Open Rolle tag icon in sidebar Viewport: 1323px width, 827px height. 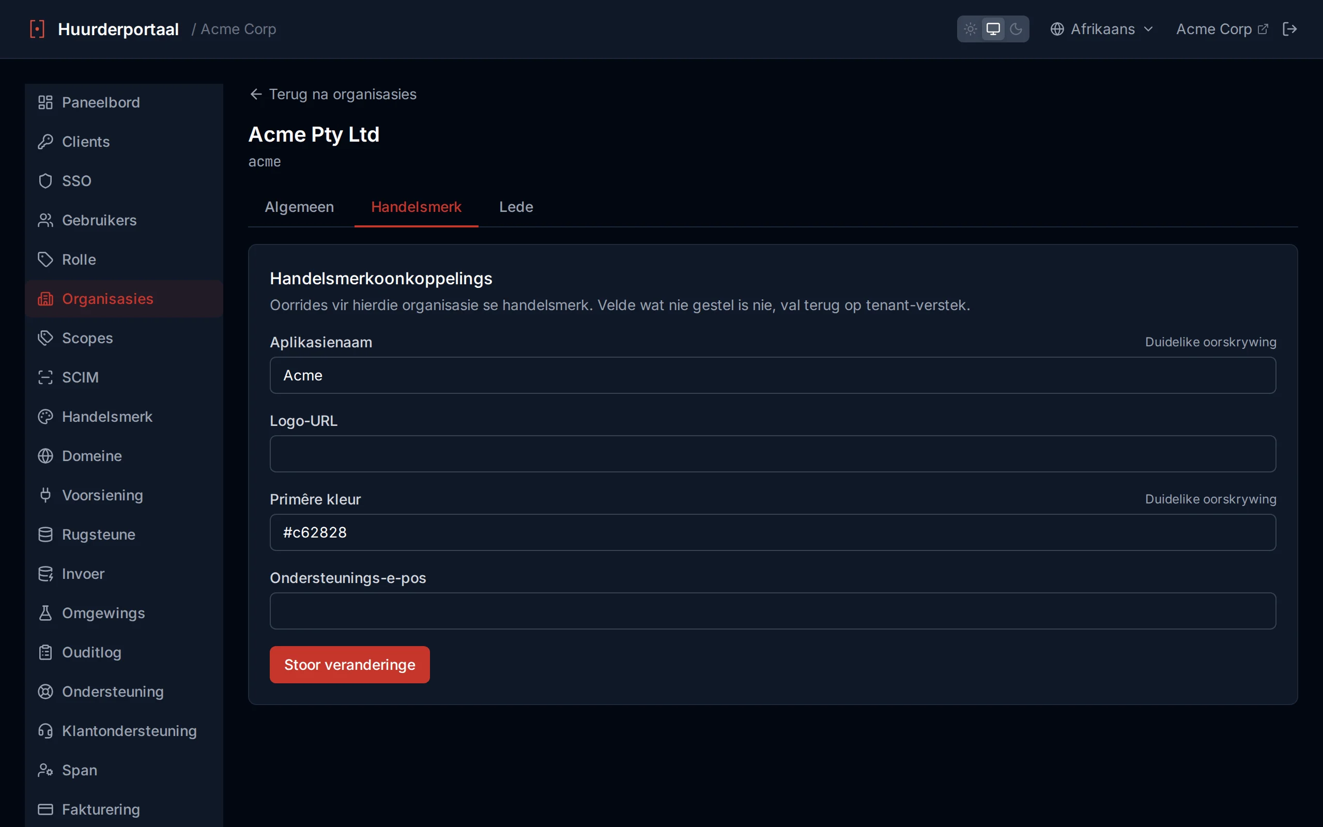tap(45, 259)
